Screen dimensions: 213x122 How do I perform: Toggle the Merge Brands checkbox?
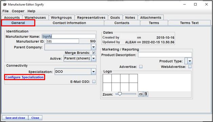click(x=94, y=53)
